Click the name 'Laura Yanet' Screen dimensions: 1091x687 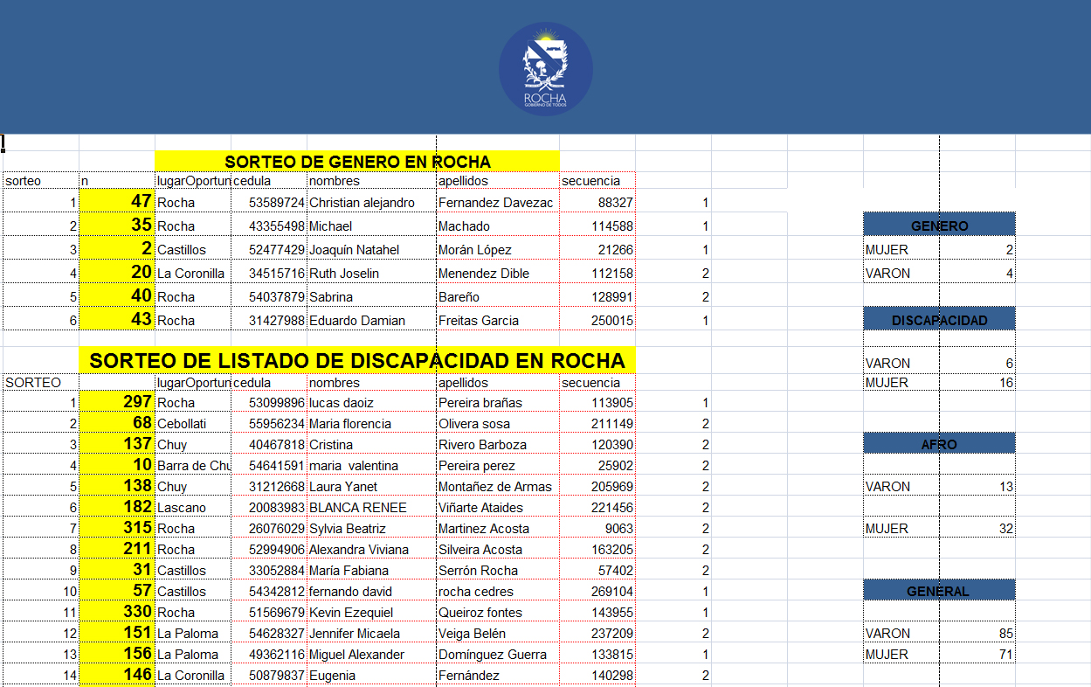pyautogui.click(x=343, y=486)
